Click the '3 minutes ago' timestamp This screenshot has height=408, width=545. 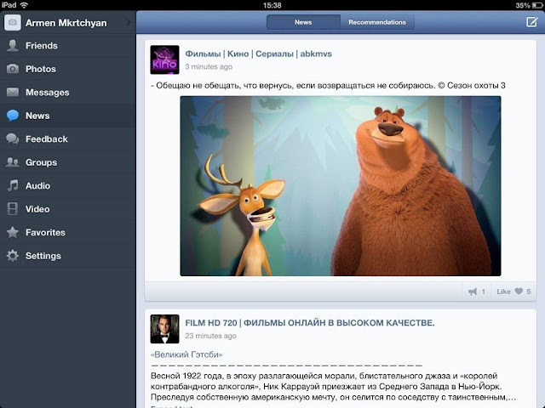[x=209, y=66]
